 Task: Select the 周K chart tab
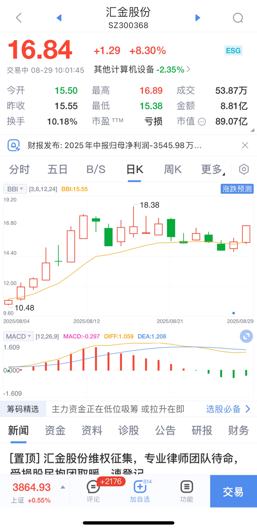(173, 170)
